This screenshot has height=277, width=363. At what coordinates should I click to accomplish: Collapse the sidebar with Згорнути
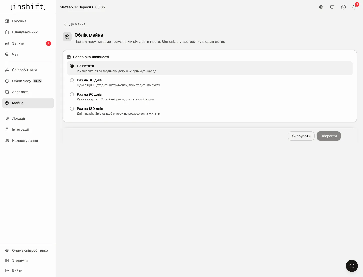(x=28, y=260)
